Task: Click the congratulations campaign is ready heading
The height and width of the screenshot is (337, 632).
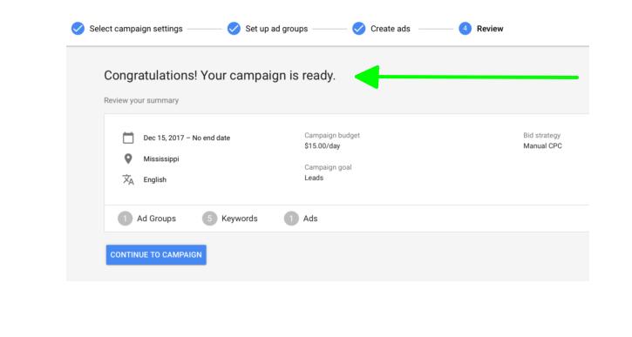Action: (220, 76)
